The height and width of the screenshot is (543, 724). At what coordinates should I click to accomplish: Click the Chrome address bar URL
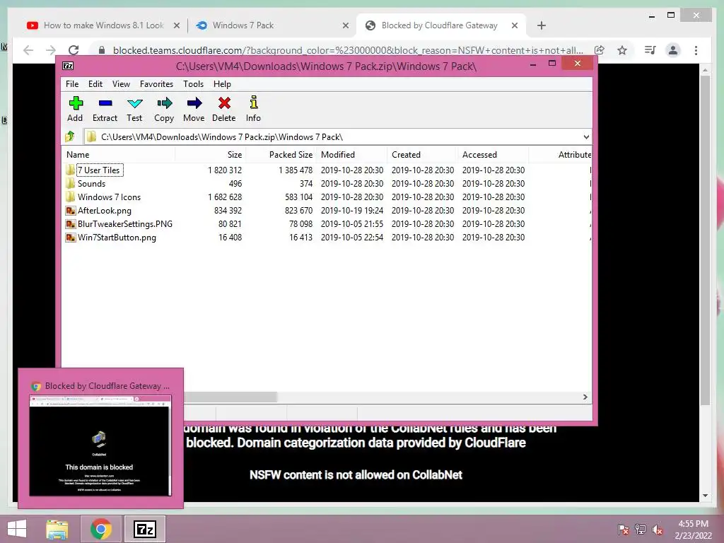(x=348, y=50)
